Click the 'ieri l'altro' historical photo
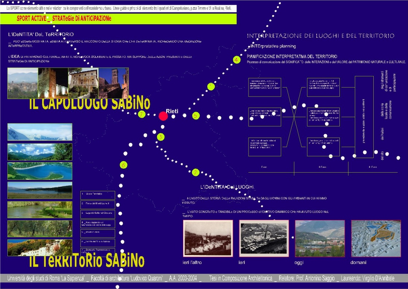The image size is (408, 289). coord(208,238)
